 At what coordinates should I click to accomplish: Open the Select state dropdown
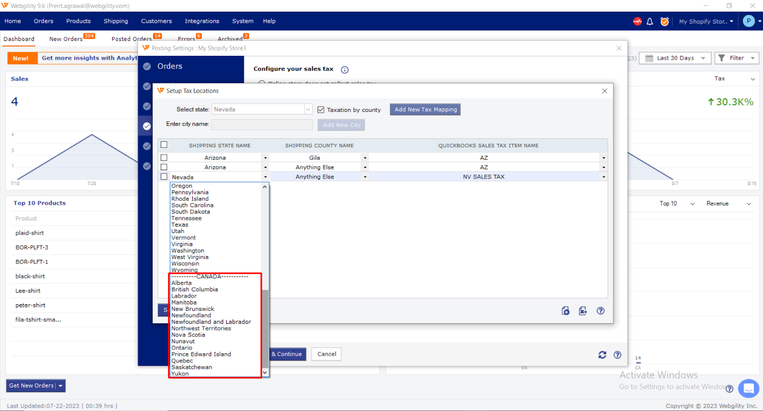(308, 109)
